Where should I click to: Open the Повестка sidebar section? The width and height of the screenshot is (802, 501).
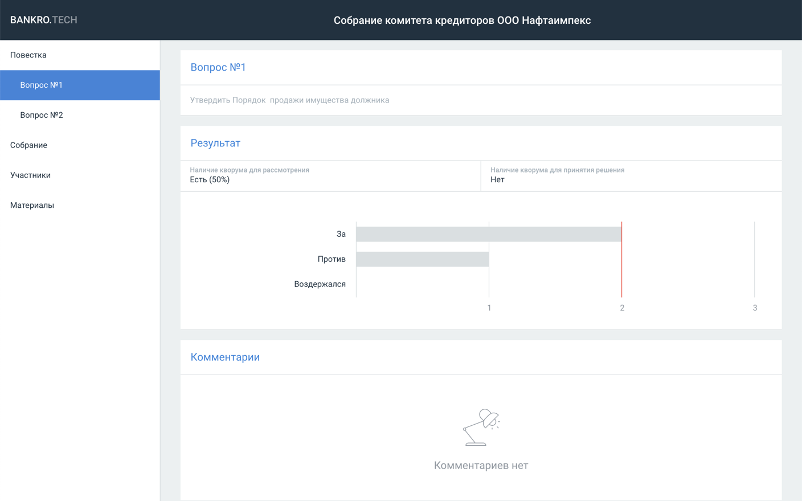(80, 55)
